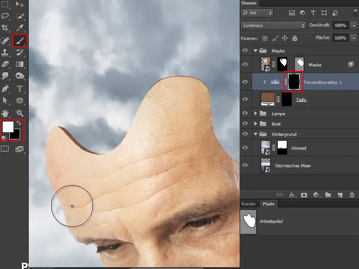Lock layer position
The width and height of the screenshot is (359, 269).
[x=285, y=38]
